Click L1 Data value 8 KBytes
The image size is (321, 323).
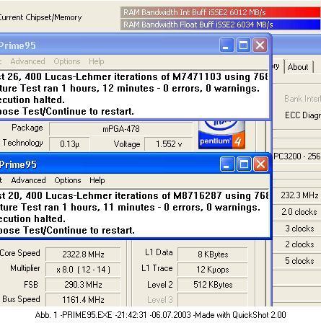point(213,255)
